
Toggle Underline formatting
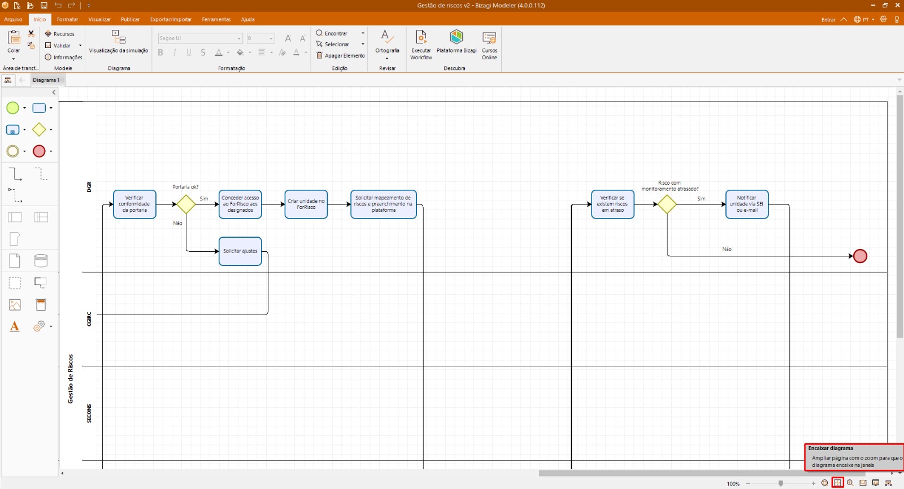click(x=189, y=53)
